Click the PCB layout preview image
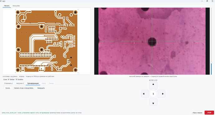Image resolution: width=215 pixels, height=115 pixels. [46, 41]
